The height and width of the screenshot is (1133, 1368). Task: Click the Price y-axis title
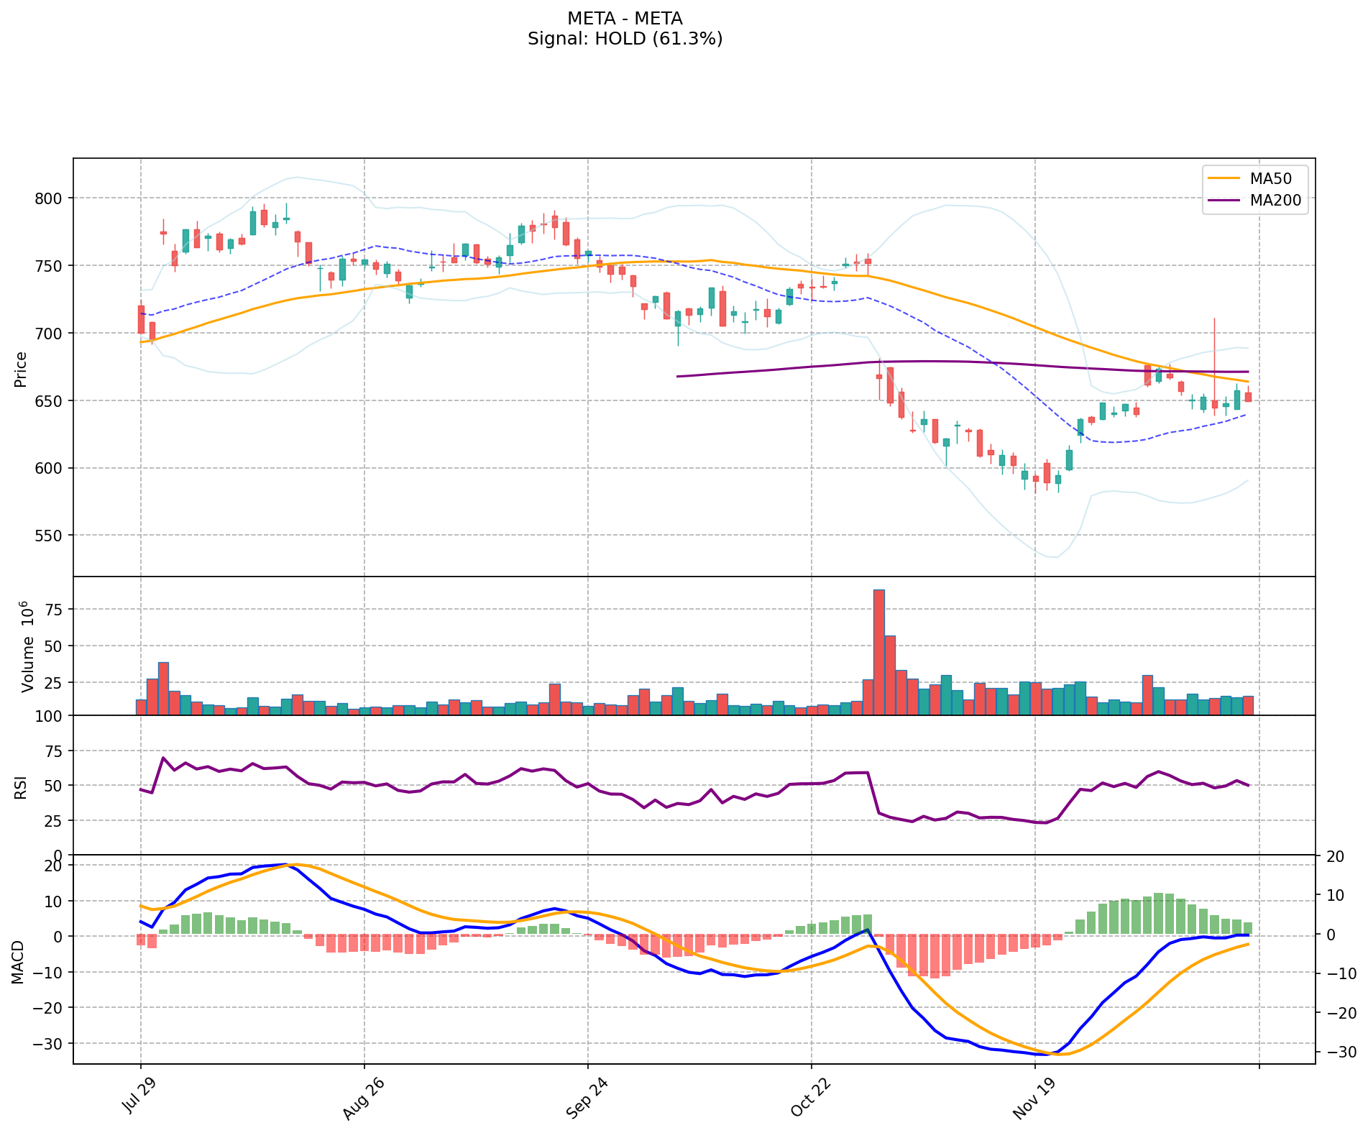click(x=21, y=369)
